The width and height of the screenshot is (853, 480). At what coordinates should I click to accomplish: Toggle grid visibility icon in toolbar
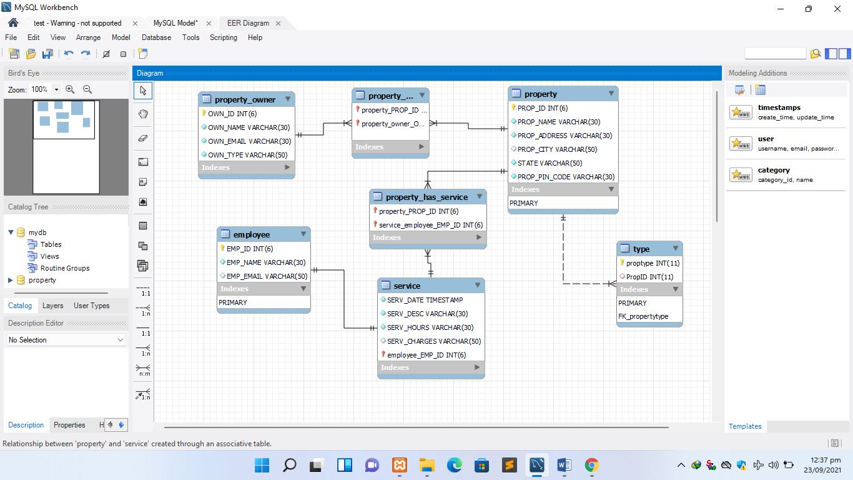106,54
